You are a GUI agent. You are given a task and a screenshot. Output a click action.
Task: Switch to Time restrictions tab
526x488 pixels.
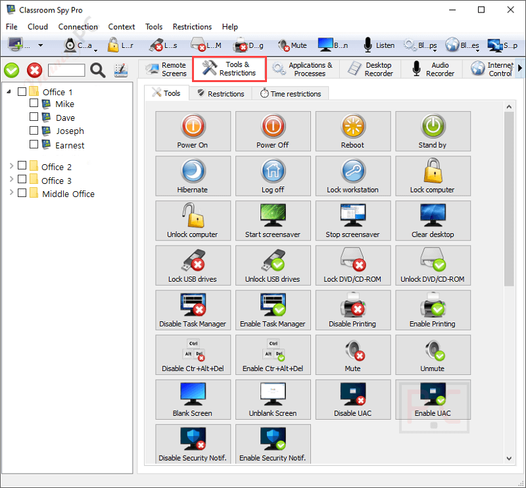[x=290, y=94]
